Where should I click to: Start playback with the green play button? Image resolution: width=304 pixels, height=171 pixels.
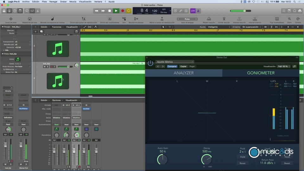(x=116, y=11)
